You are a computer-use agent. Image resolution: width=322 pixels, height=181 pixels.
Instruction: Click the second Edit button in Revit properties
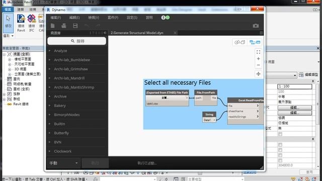295,113
